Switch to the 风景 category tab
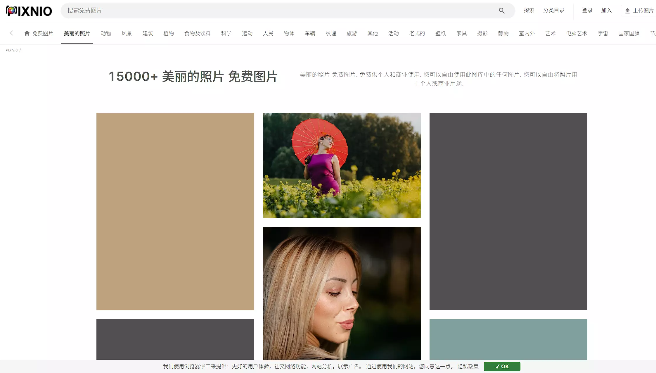The width and height of the screenshot is (656, 373). (127, 33)
